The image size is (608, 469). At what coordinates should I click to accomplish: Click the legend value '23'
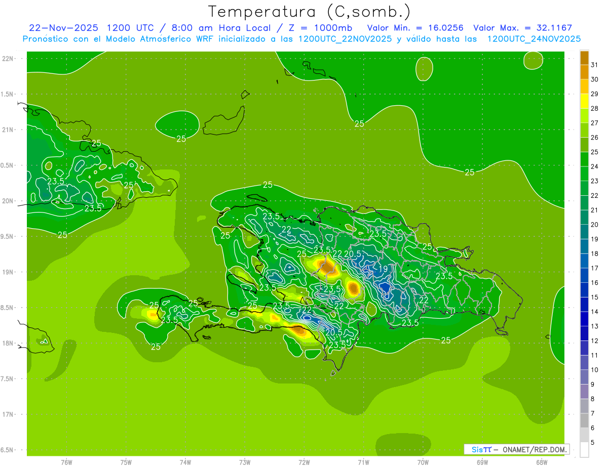pos(595,181)
